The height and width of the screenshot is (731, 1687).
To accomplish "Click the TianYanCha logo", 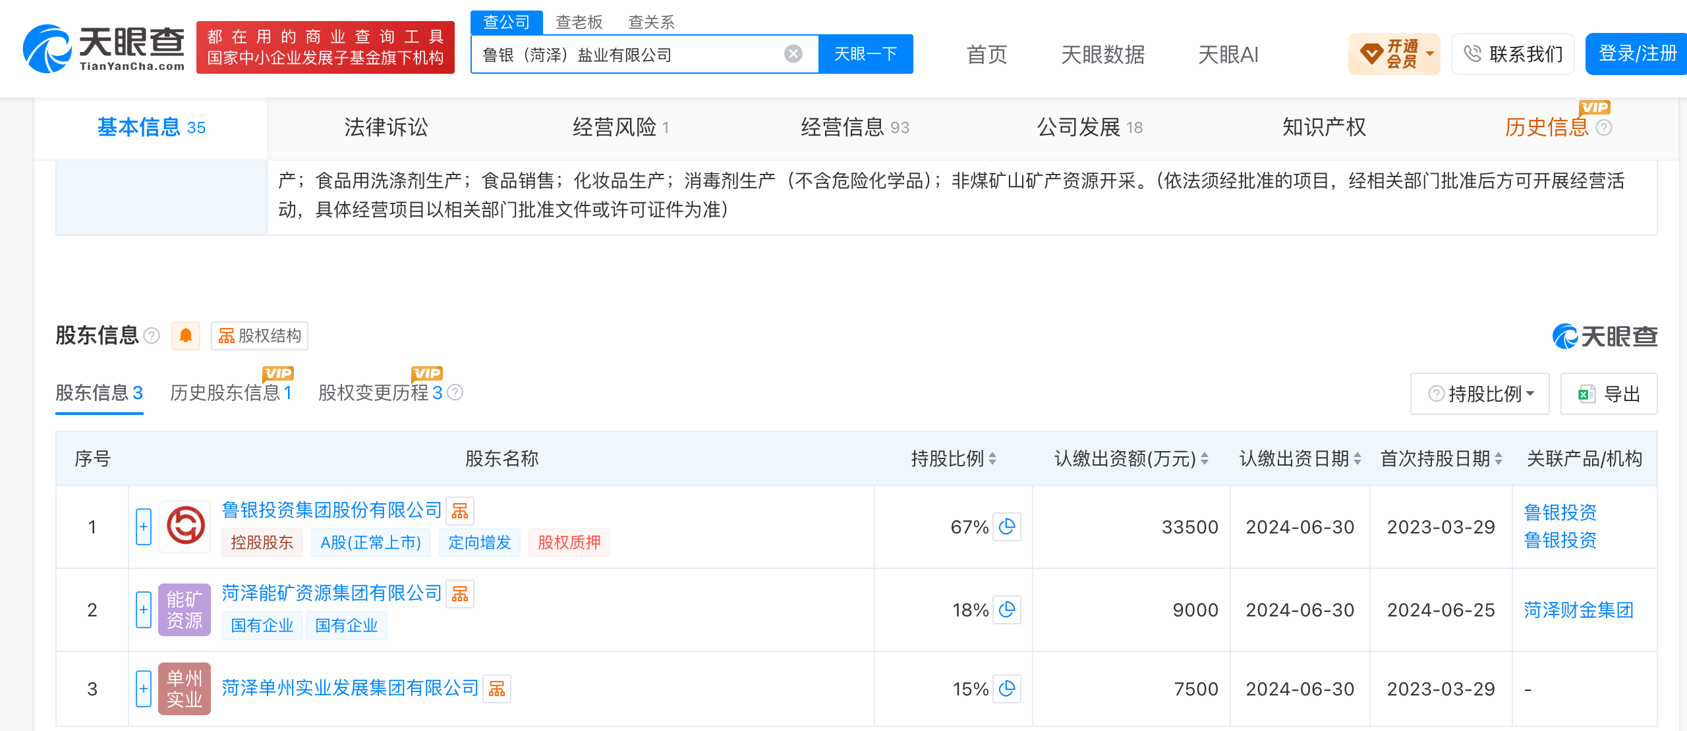I will 103,48.
